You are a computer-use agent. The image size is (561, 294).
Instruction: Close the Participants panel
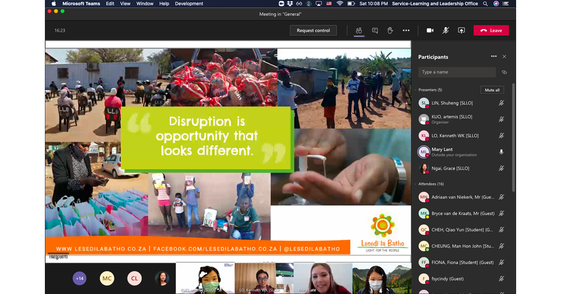point(504,57)
